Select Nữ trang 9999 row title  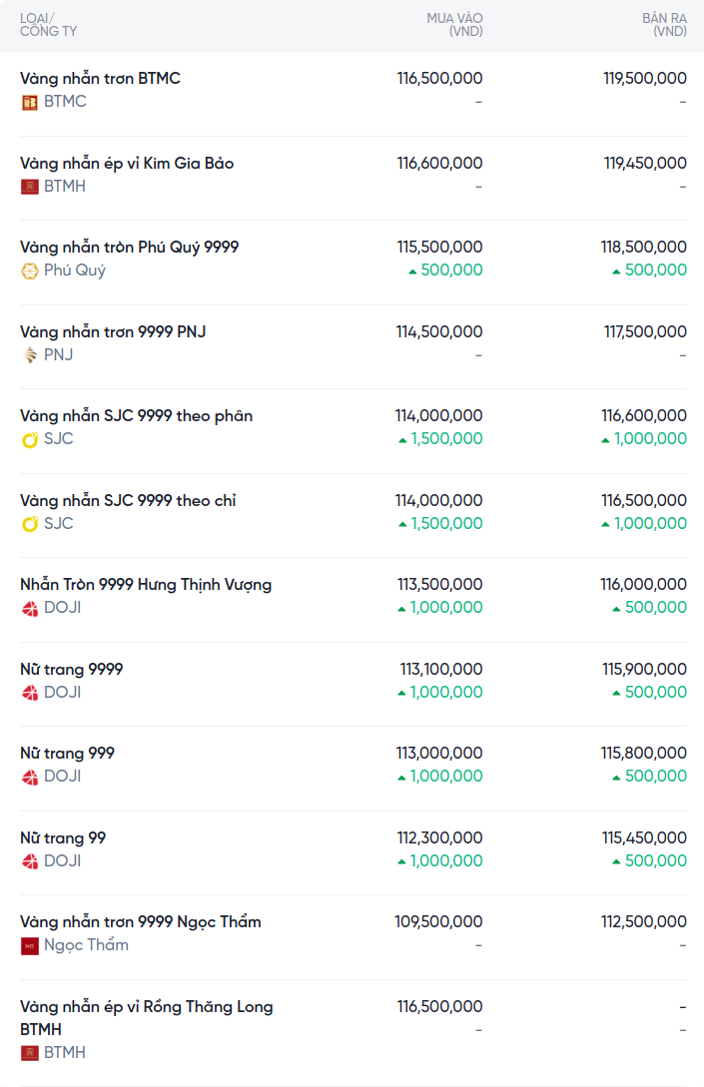coord(72,669)
